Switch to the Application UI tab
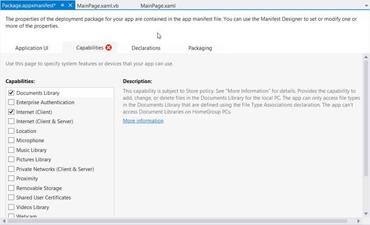Viewport: 370px width, 225px height. pos(31,48)
